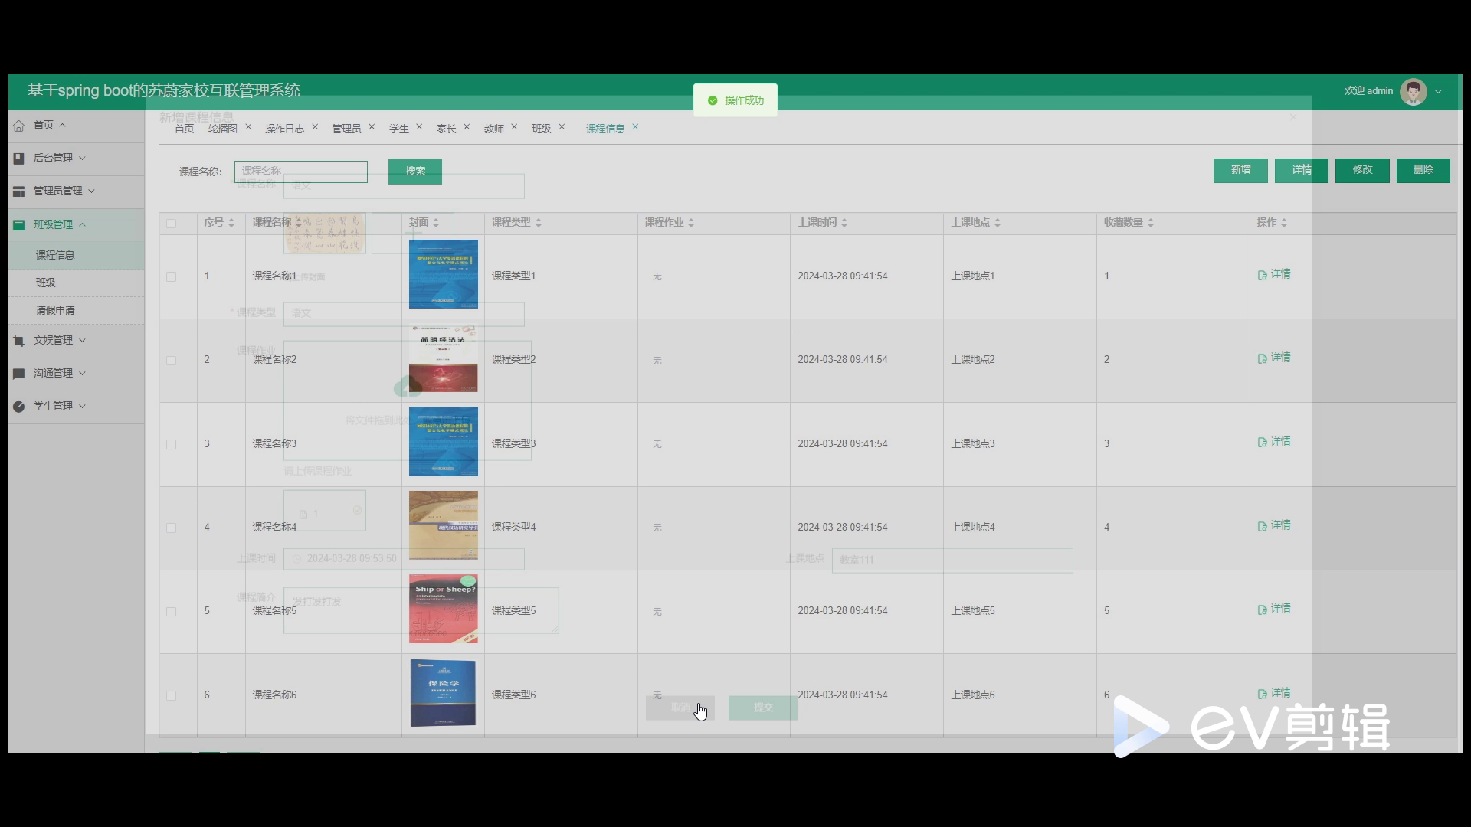
Task: Click the 文娱管理 sidebar icon
Action: (19, 340)
